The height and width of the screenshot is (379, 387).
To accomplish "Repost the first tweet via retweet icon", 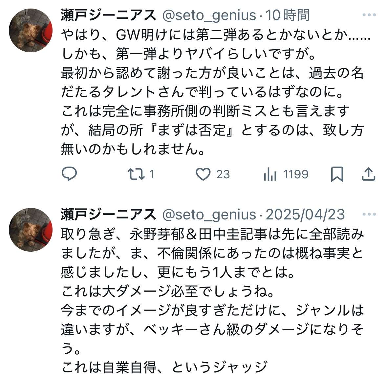I will [136, 174].
